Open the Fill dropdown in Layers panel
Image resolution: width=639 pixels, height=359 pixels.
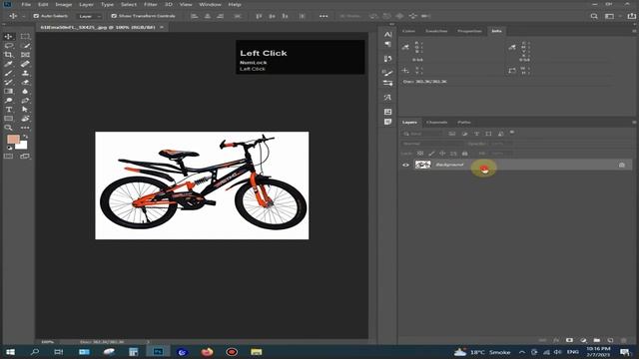(x=499, y=154)
